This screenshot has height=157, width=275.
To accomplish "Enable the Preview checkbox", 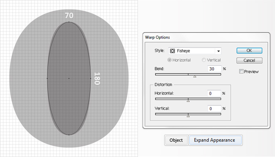I will pos(241,71).
